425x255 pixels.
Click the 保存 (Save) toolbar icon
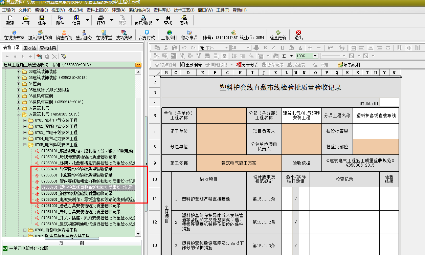(42, 20)
